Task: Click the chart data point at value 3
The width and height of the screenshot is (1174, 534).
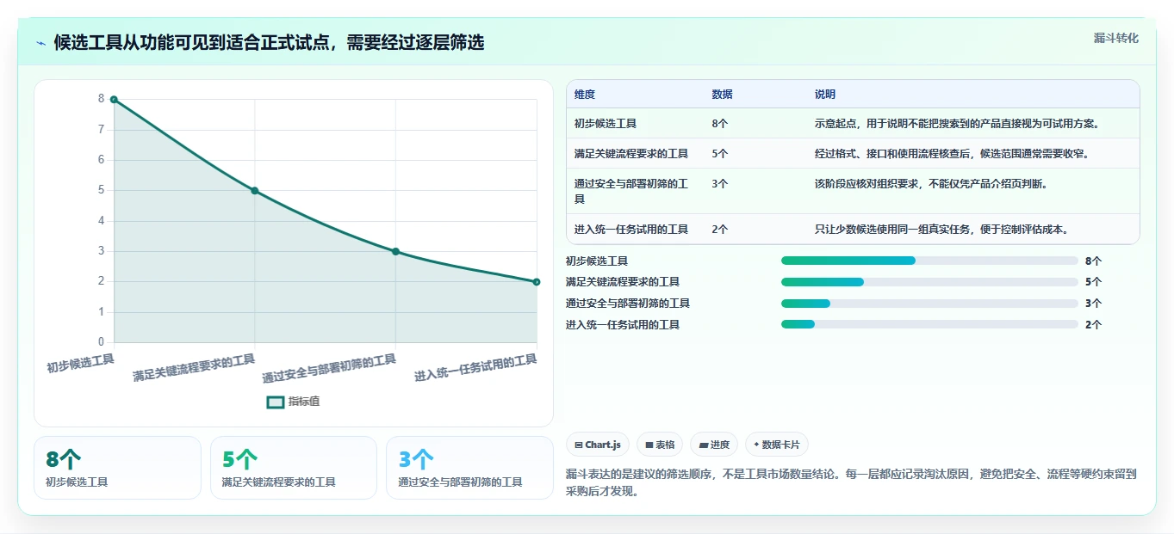Action: point(395,252)
